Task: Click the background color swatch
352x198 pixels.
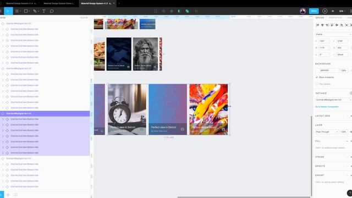Action: click(317, 70)
